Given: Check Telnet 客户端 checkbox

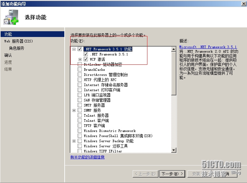Looking at the screenshot, I should click(x=80, y=121).
